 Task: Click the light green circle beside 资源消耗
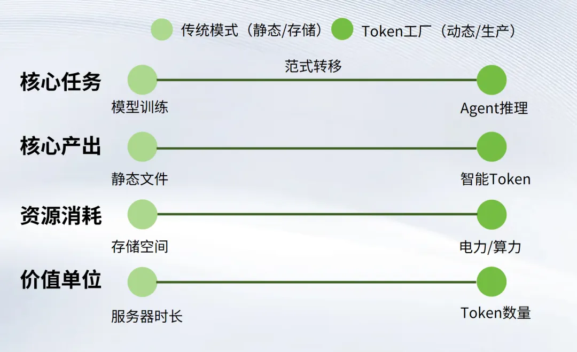pyautogui.click(x=142, y=214)
